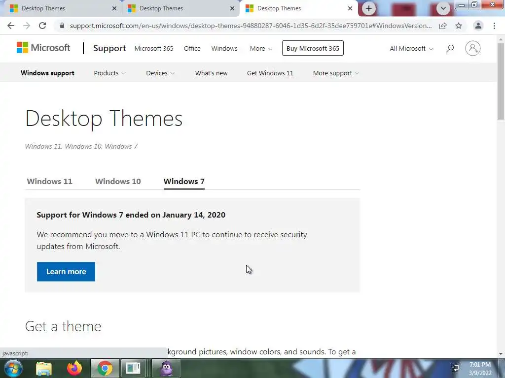Bookmark this page with the star
The height and width of the screenshot is (378, 505).
click(459, 26)
